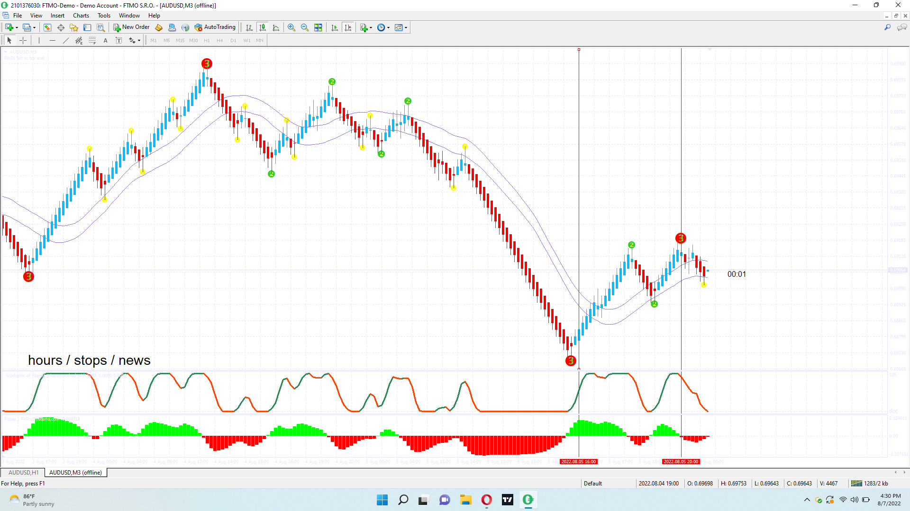Expand the periodicity clock dropdown

[x=389, y=27]
